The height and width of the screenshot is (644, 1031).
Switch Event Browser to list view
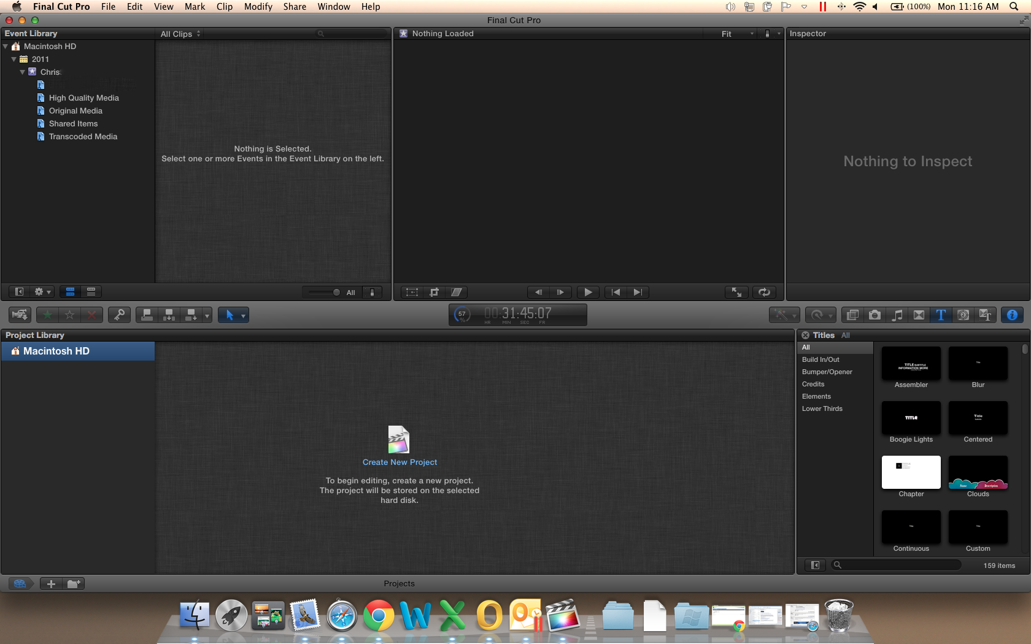coord(91,292)
